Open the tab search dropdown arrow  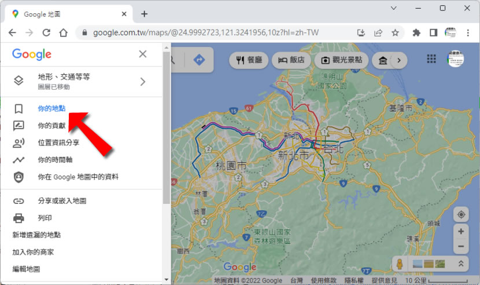coord(394,8)
